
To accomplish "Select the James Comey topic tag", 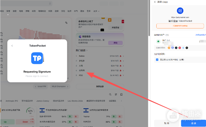I will [x=43, y=101].
